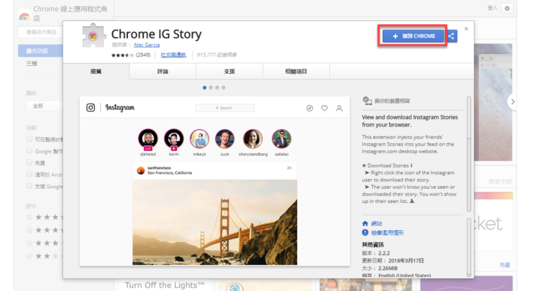Viewport: 537px width, 291px height.
Task: Select 擴充功能 in the store sidebar
Action: click(x=40, y=51)
